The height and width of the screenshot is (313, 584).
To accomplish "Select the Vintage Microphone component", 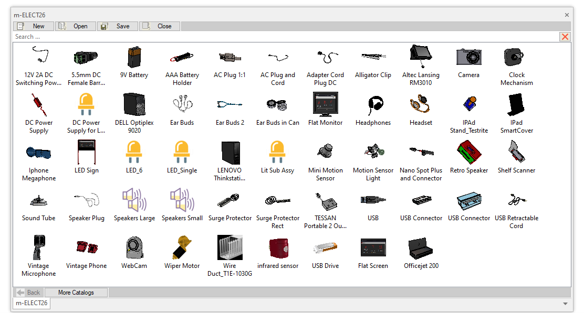I will click(39, 248).
